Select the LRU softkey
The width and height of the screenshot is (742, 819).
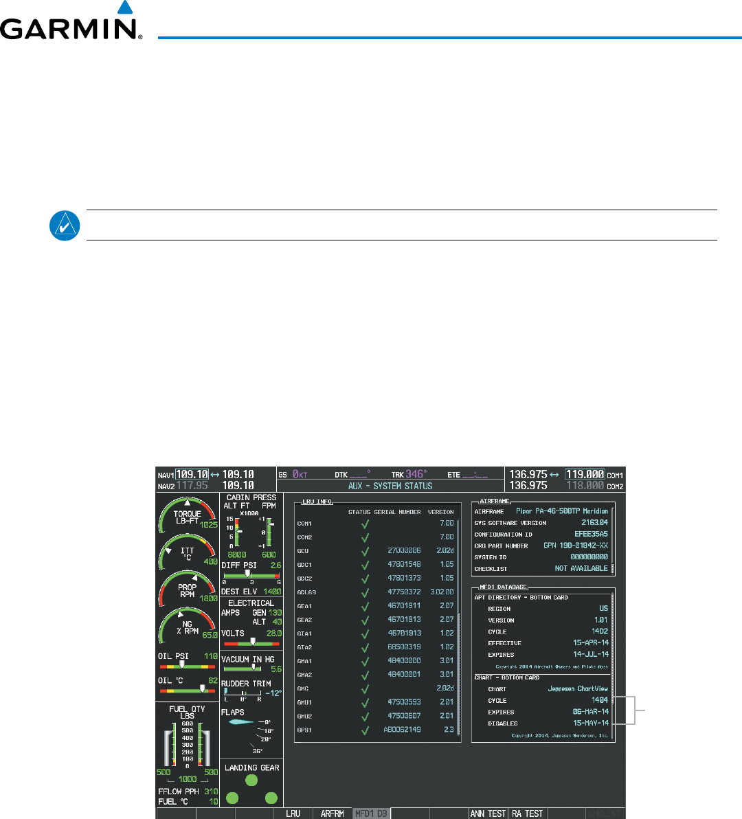click(x=293, y=814)
